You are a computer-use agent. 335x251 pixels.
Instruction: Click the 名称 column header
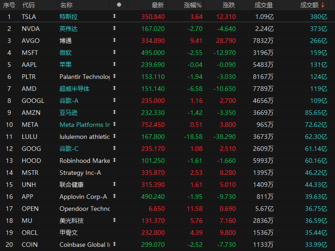tap(66, 5)
